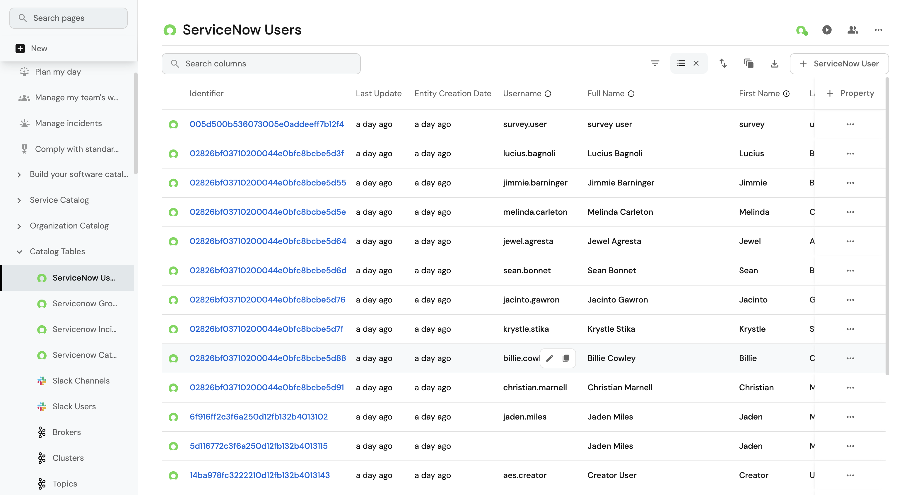Open row actions for Jacinto Gawron
909x495 pixels.
[850, 300]
